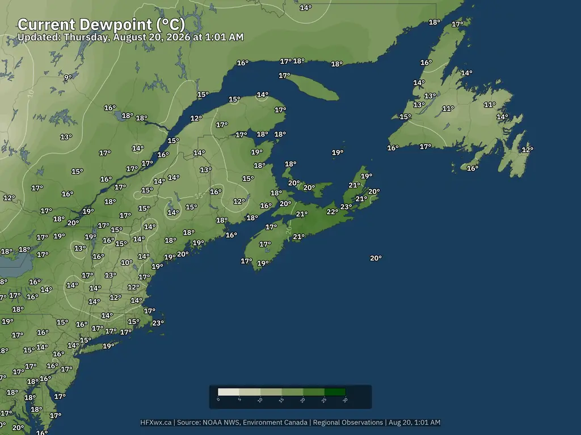
Task: Click the "12°" reading on Newfoundland's Avalon Peninsula
Action: (x=527, y=150)
